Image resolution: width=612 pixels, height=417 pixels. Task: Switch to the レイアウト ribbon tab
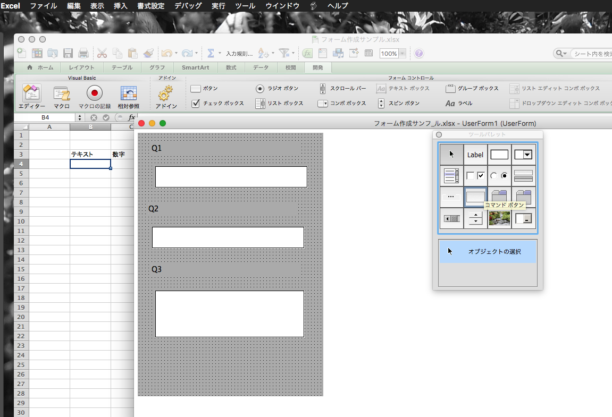(81, 67)
